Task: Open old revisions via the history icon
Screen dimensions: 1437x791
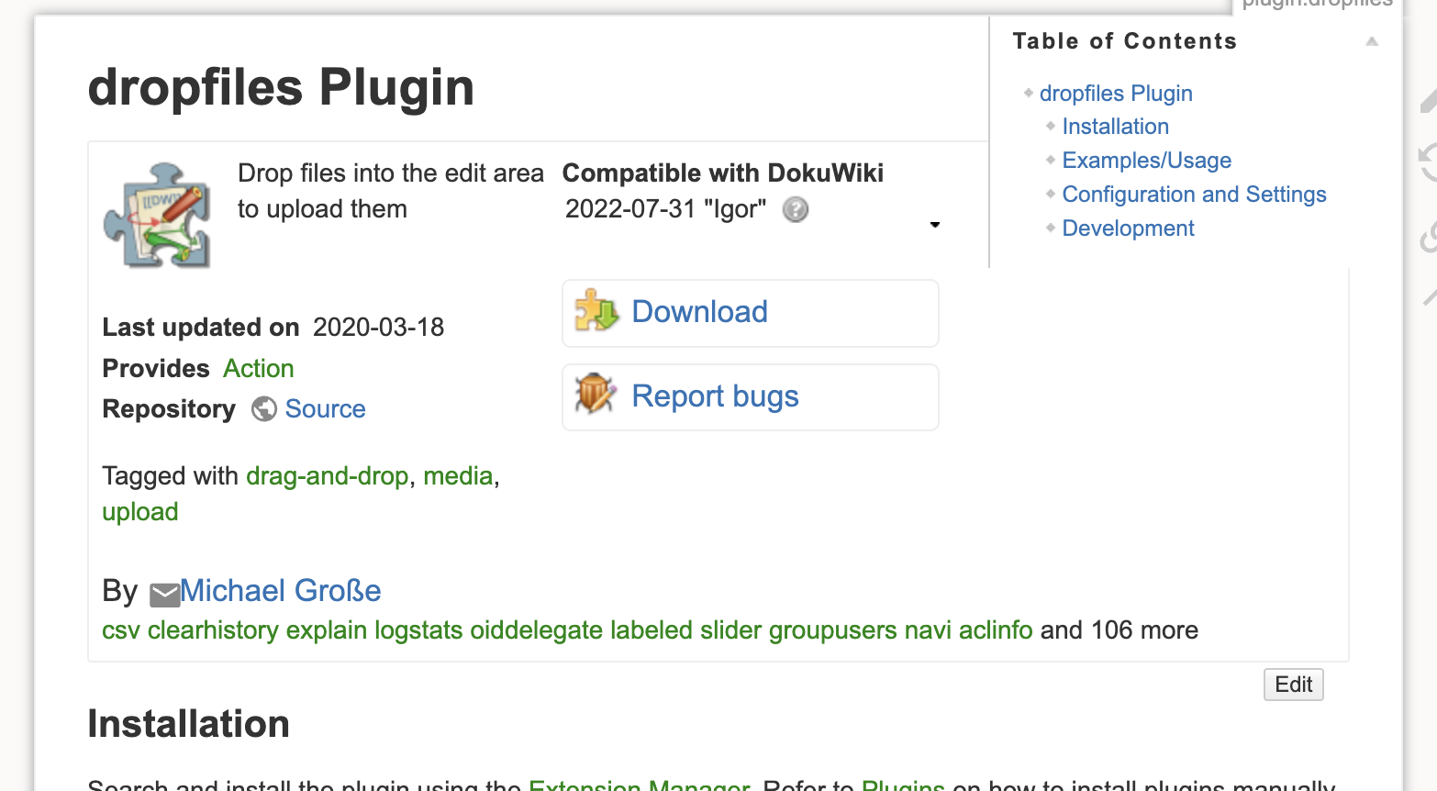Action: point(1428,162)
